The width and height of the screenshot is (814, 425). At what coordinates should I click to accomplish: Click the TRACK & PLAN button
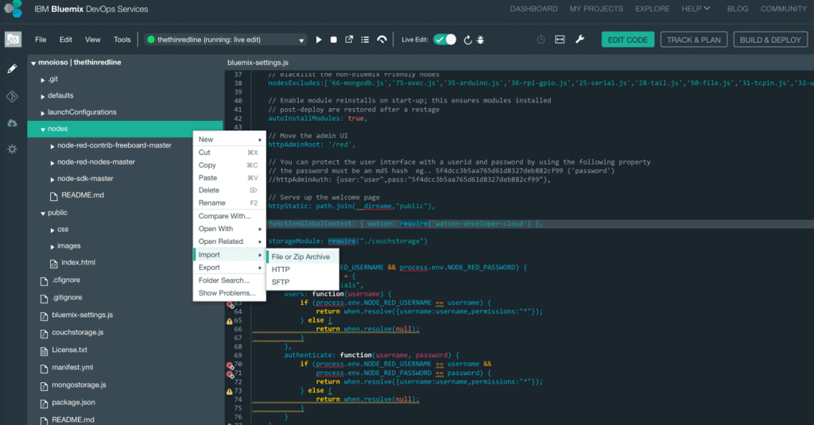click(x=693, y=40)
